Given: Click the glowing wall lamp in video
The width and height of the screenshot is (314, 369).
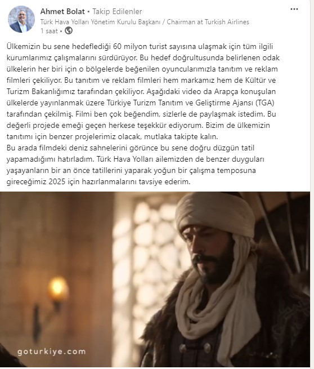Looking at the screenshot, I should (x=58, y=288).
